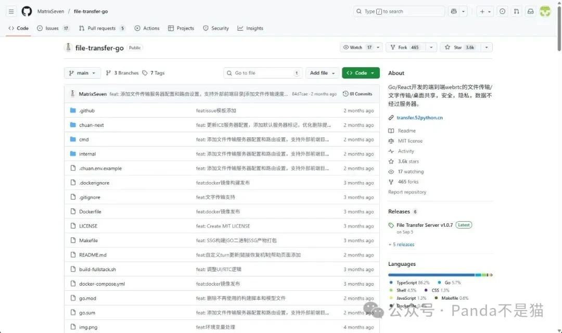Open the Copilot icon in header
The image size is (562, 333).
(x=454, y=11)
